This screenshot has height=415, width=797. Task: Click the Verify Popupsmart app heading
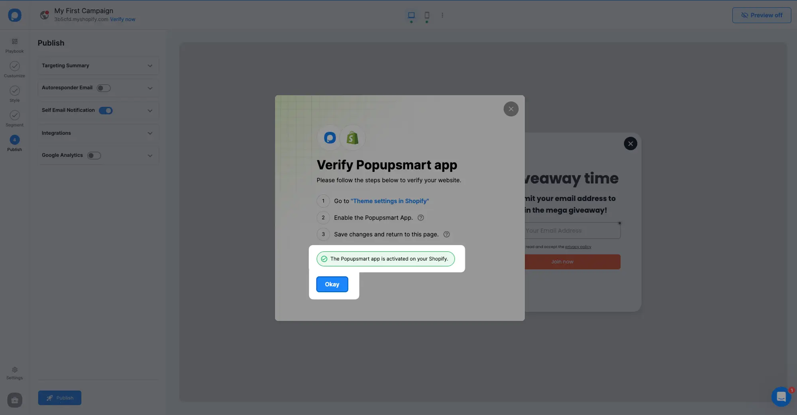tap(387, 165)
